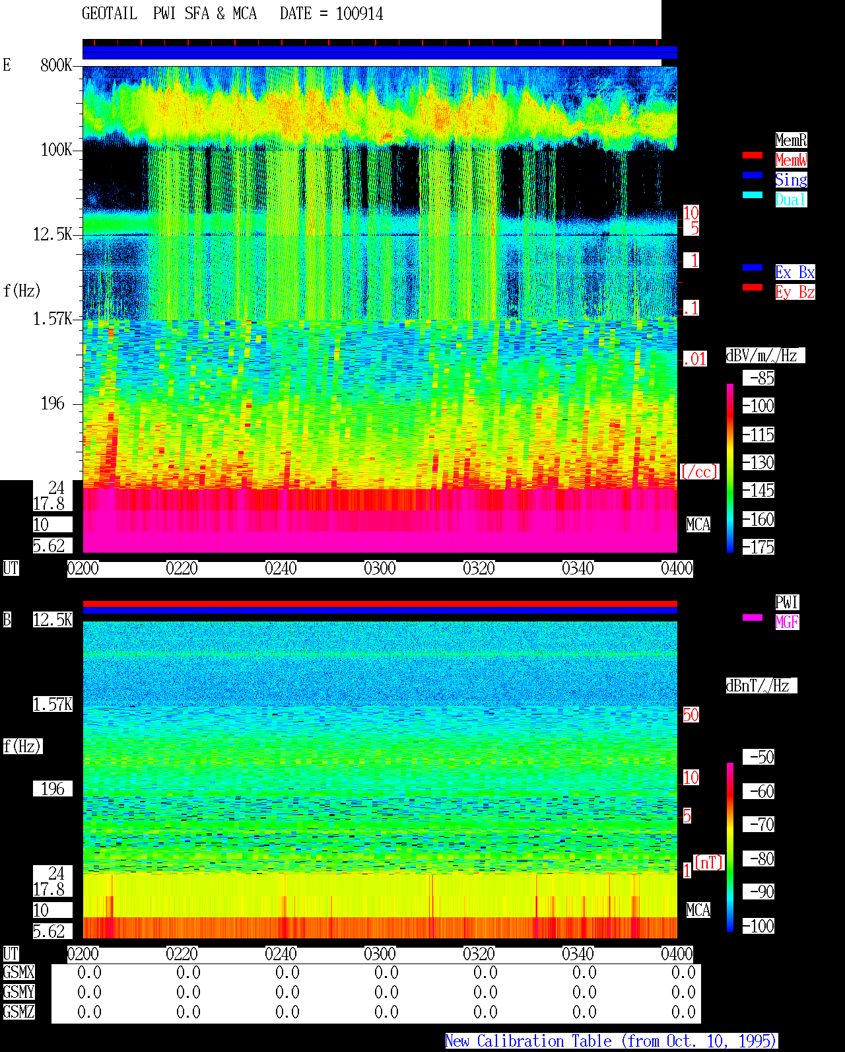Click the -175 color scale value
This screenshot has width=845, height=1052.
tap(759, 547)
